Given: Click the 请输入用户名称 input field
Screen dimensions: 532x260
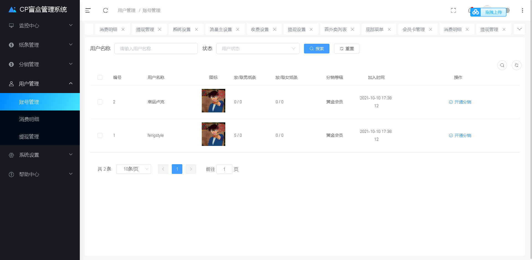Looking at the screenshot, I should click(156, 48).
